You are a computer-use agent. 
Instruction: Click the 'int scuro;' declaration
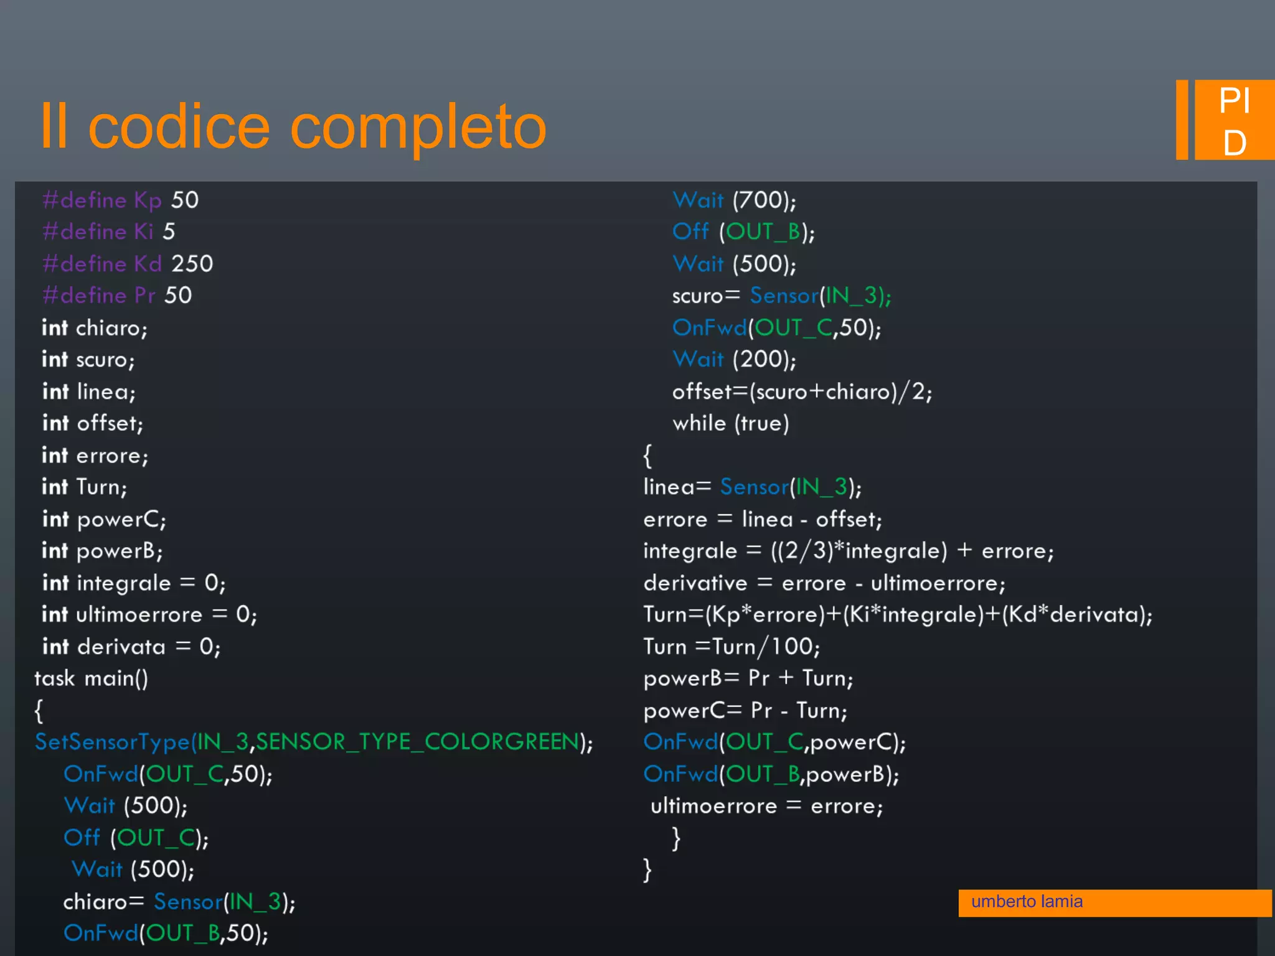88,360
